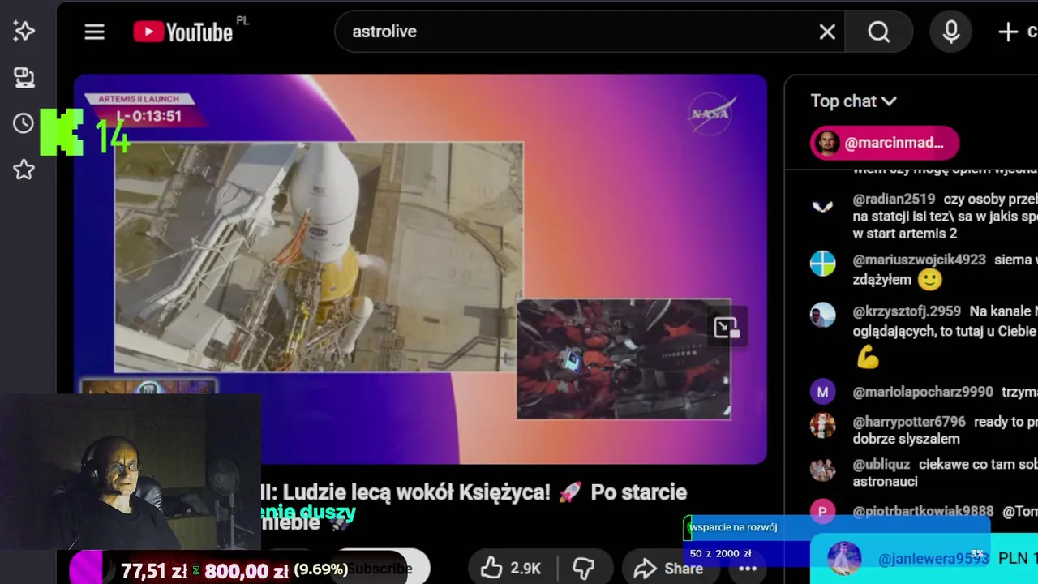Click the avatar of mariuszwojcik4923

point(822,263)
